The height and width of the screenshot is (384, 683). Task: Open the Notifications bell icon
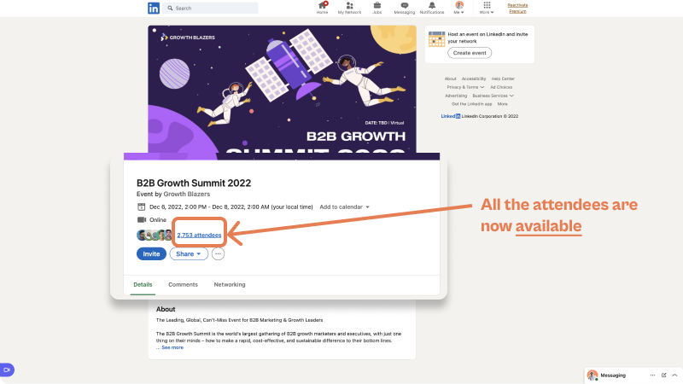pyautogui.click(x=432, y=8)
